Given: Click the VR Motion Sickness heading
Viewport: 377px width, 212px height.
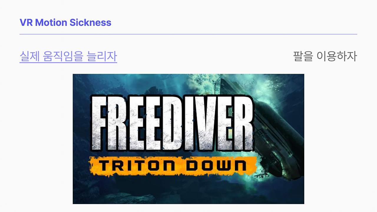Looking at the screenshot, I should (x=65, y=22).
